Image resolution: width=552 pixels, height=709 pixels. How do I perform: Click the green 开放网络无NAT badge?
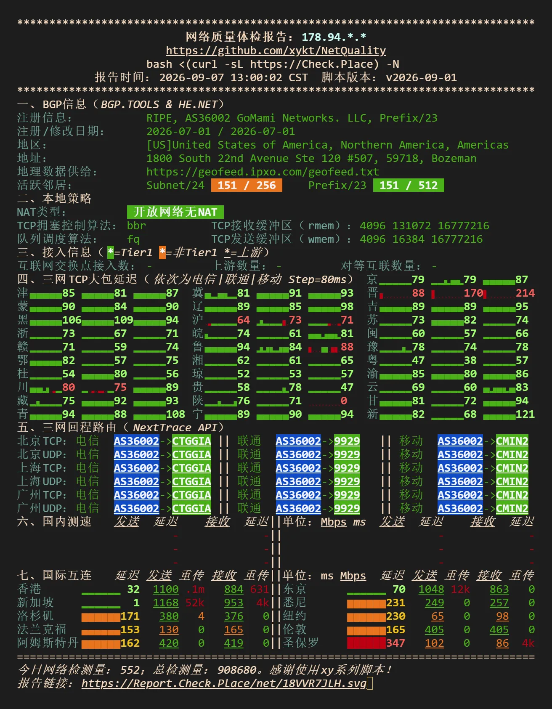click(175, 212)
